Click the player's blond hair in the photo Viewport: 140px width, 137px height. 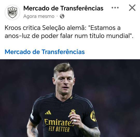(64, 68)
